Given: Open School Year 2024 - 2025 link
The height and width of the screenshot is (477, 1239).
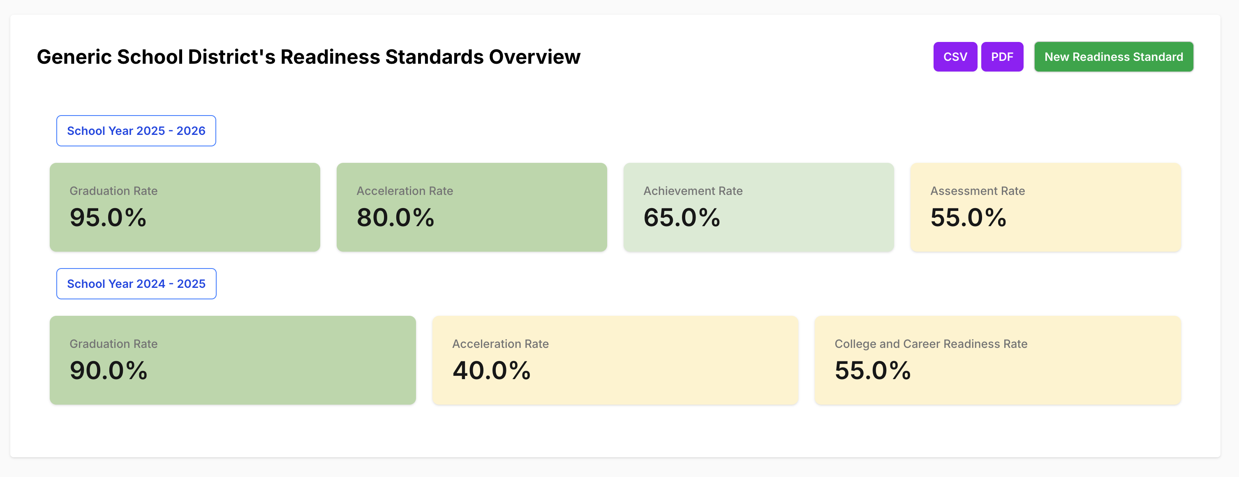Looking at the screenshot, I should point(136,284).
